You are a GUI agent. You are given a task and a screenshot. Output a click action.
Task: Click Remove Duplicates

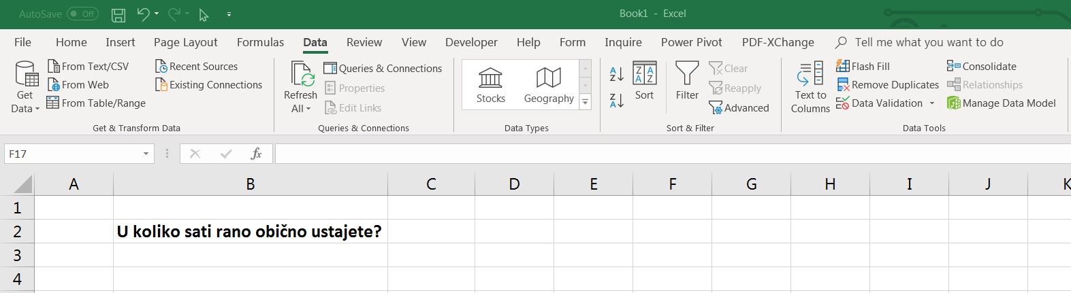[887, 85]
